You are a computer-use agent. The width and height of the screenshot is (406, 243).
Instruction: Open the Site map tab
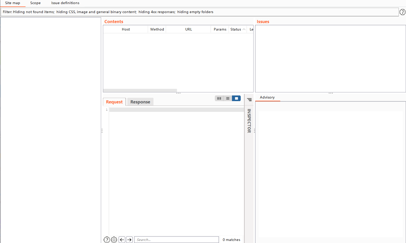13,3
